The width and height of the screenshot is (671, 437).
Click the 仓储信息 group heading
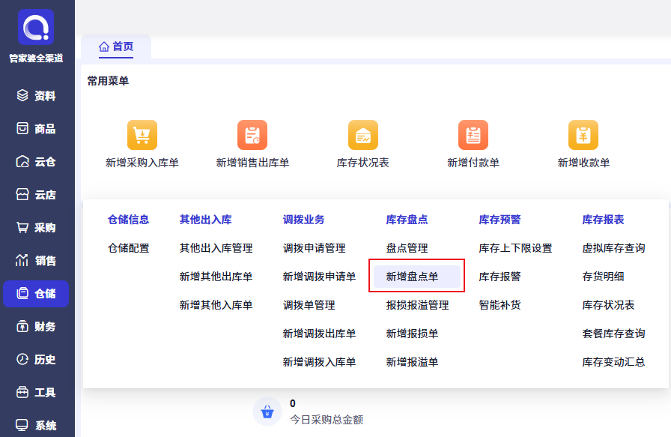coord(128,220)
